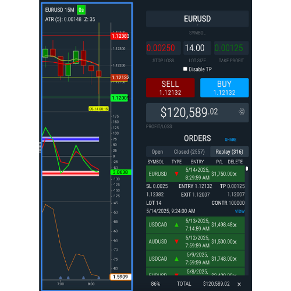Delete the AUDUSD 5/12/2025 order
The image size is (291, 291).
[x=235, y=242]
